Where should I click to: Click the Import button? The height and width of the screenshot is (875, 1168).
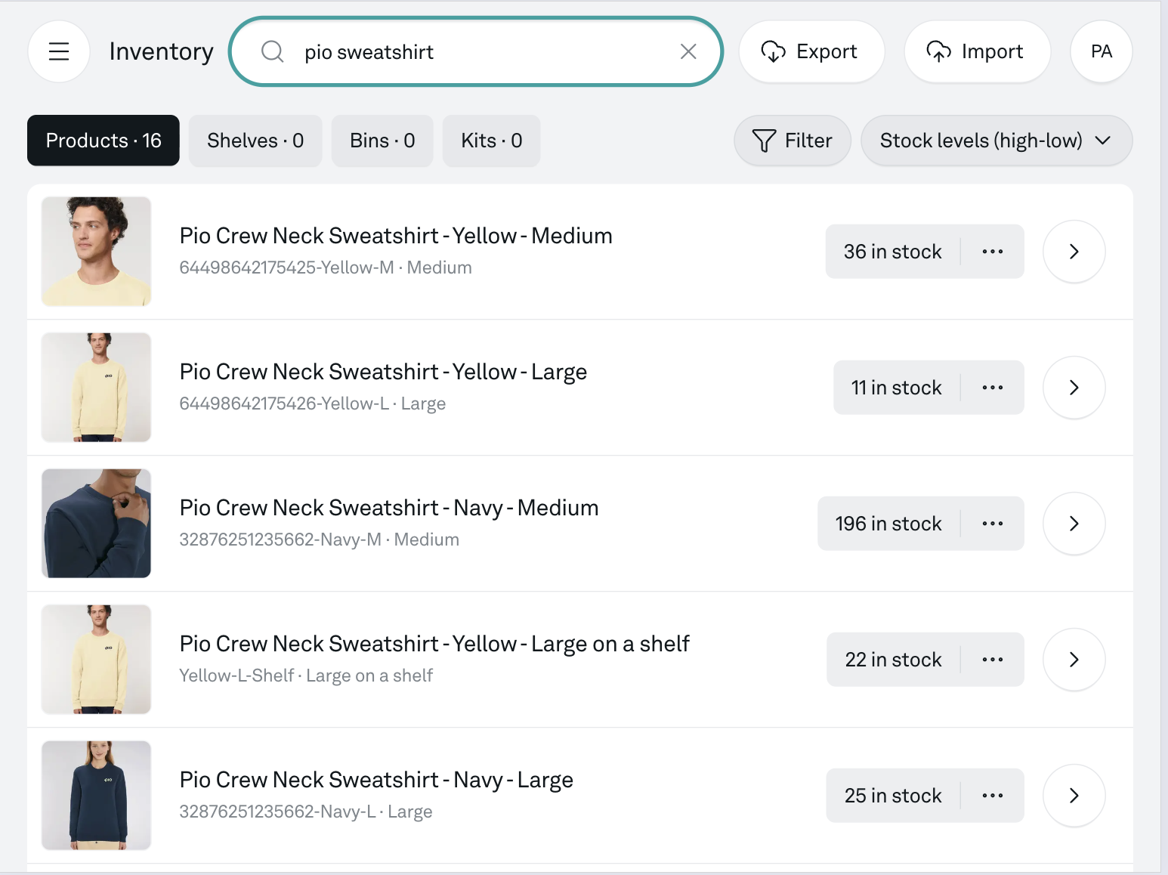coord(977,51)
